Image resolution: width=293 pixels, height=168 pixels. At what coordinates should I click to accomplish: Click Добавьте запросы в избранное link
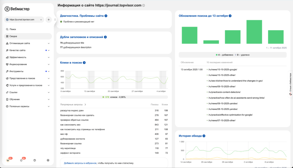coord(80,163)
